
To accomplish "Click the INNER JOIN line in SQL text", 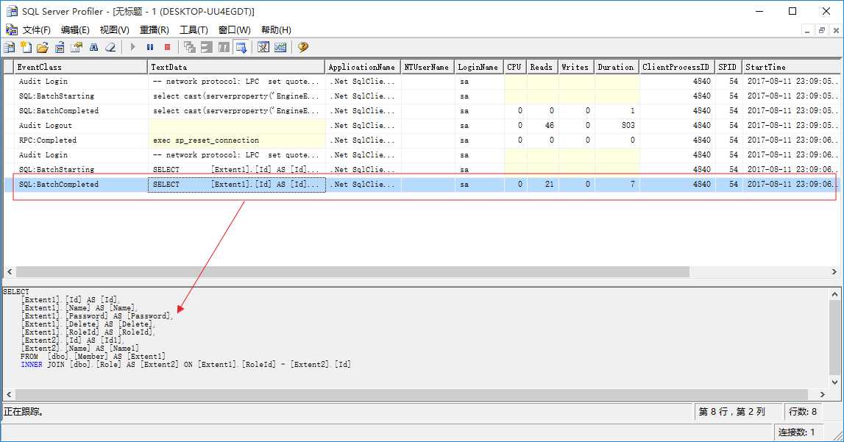I will (x=185, y=365).
